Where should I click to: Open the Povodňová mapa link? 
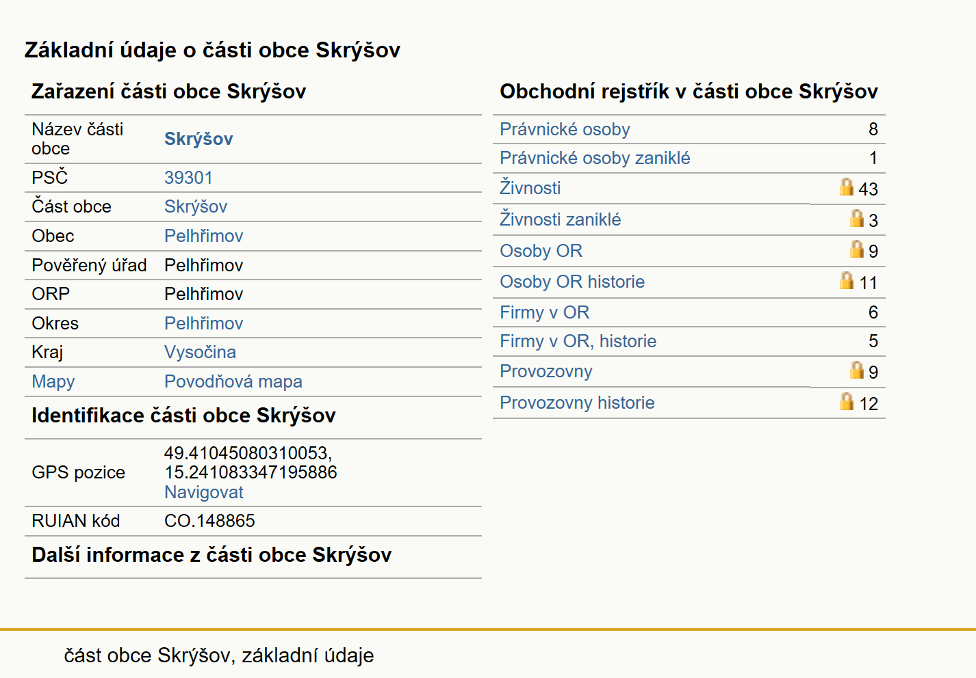click(233, 381)
